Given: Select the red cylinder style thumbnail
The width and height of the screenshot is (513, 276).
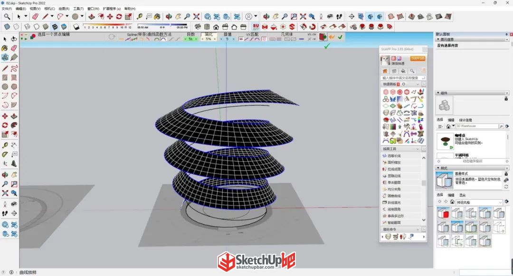Looking at the screenshot, I should tap(443, 213).
